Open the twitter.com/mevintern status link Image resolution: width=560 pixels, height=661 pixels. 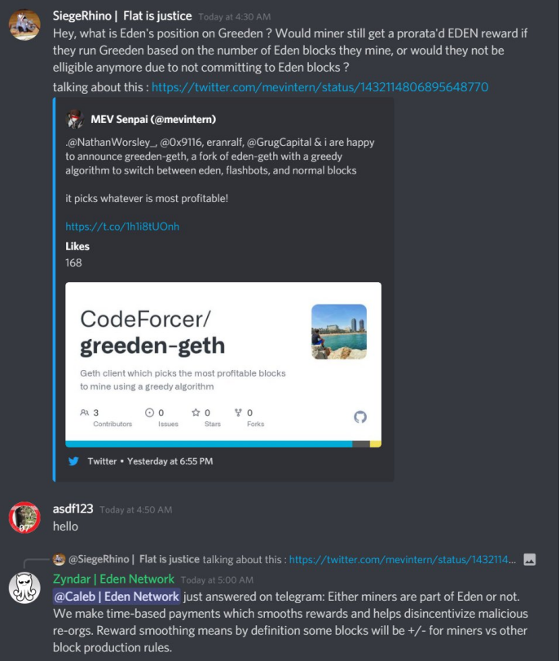pyautogui.click(x=320, y=87)
